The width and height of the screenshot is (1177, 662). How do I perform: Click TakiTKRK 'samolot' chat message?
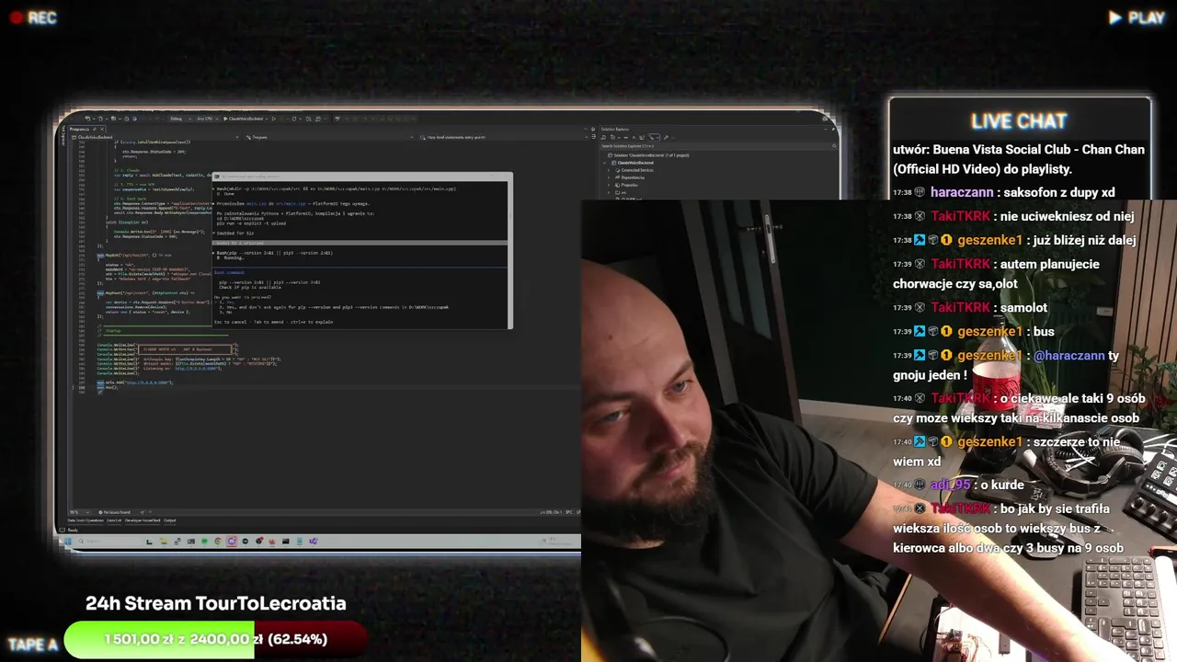click(x=970, y=307)
